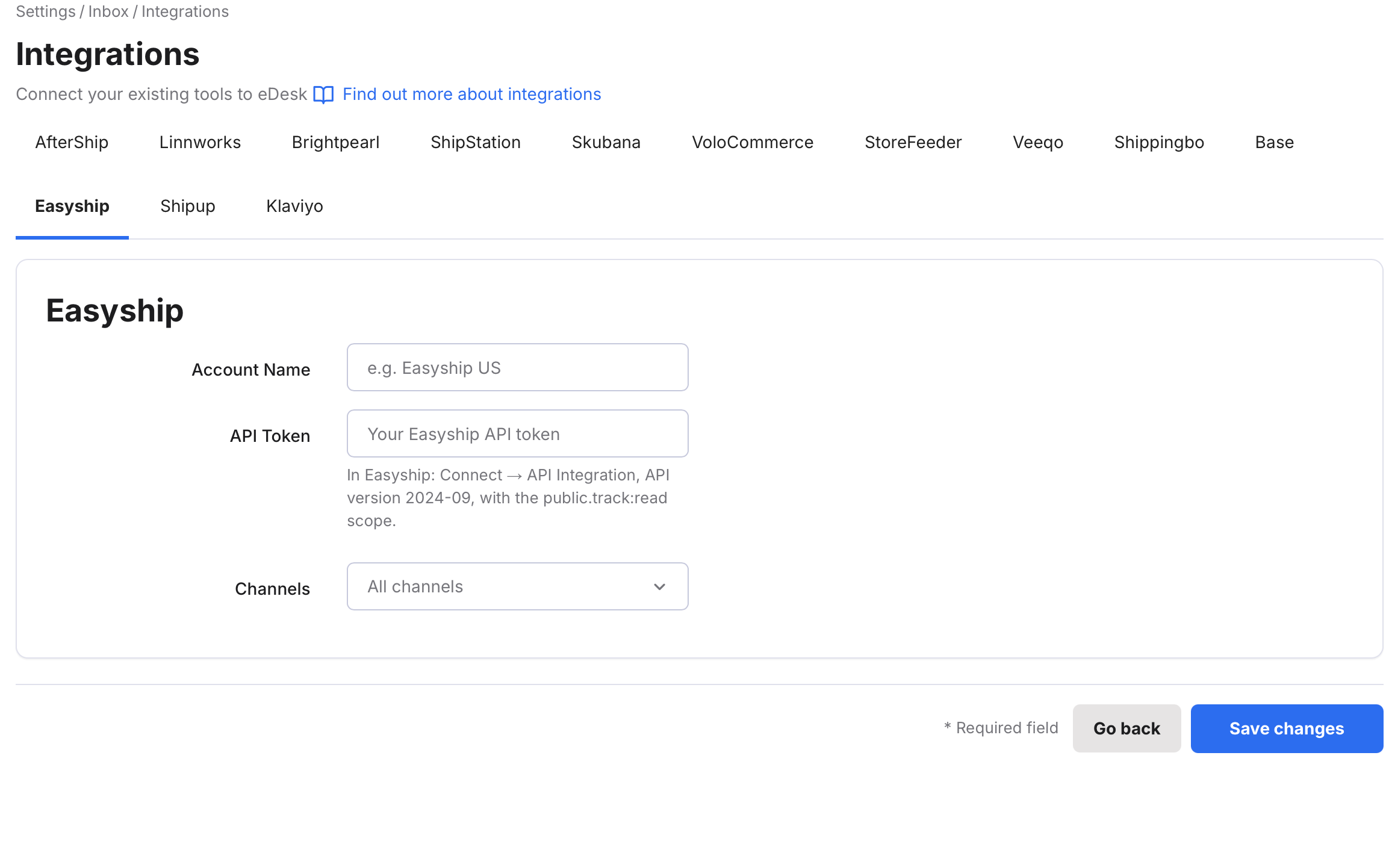Click the Account Name label
1392x844 pixels.
click(x=251, y=370)
